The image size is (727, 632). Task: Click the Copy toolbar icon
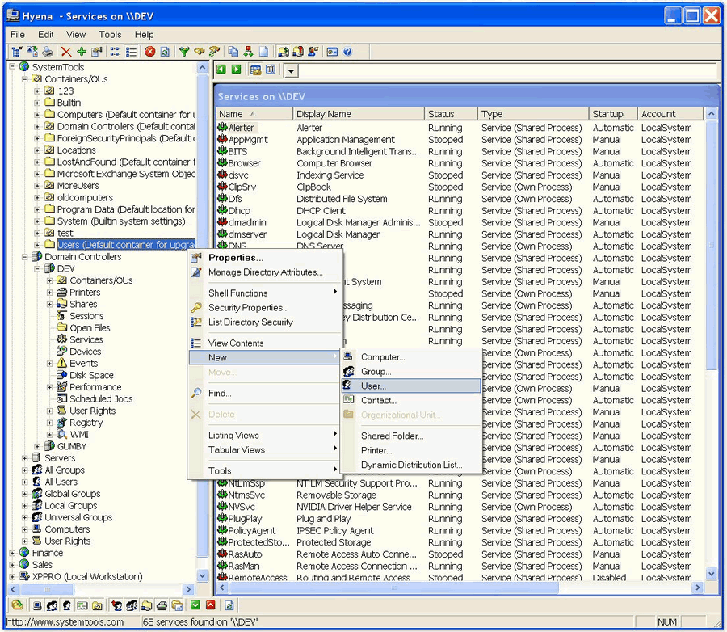click(x=233, y=52)
